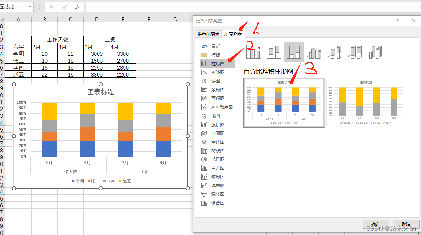The height and width of the screenshot is (235, 421).
Task: Click the 张三 legend entry in chart
Action: click(x=94, y=181)
